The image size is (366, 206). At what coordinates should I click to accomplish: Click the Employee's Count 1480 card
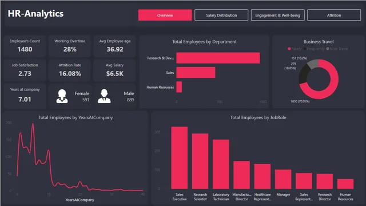click(25, 46)
